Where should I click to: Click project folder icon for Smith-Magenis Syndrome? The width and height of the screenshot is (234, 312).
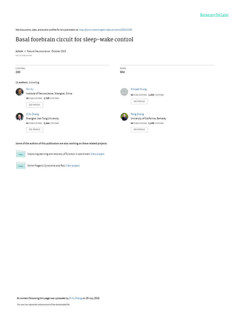click(x=21, y=165)
